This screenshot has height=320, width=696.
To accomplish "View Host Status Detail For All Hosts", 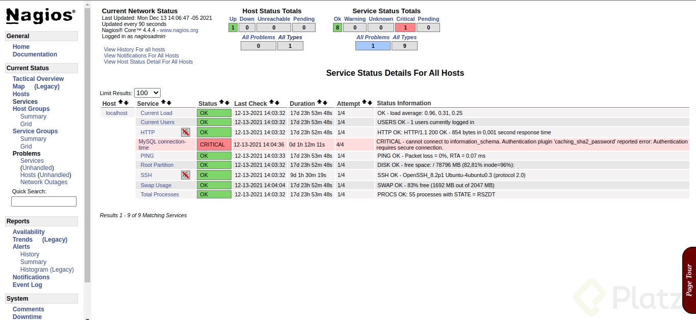I will pyautogui.click(x=148, y=62).
